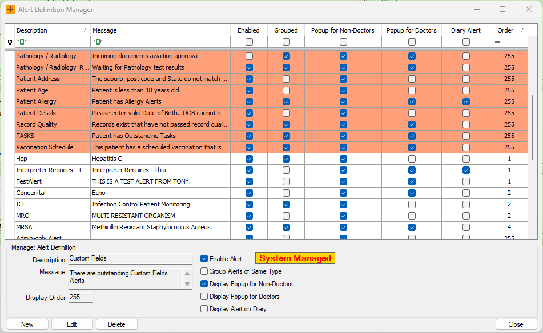Click the Diary Alert column header
The image size is (543, 333).
(465, 30)
